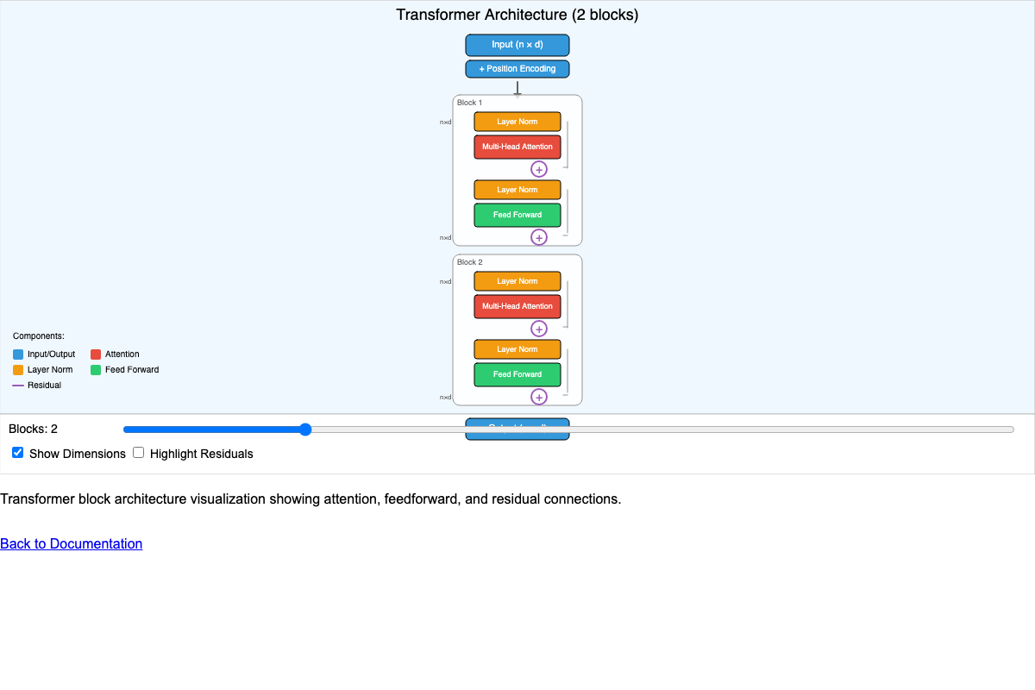Click the blue Input/Output legend swatch
Viewport: 1035px width, 690px height.
tap(18, 354)
